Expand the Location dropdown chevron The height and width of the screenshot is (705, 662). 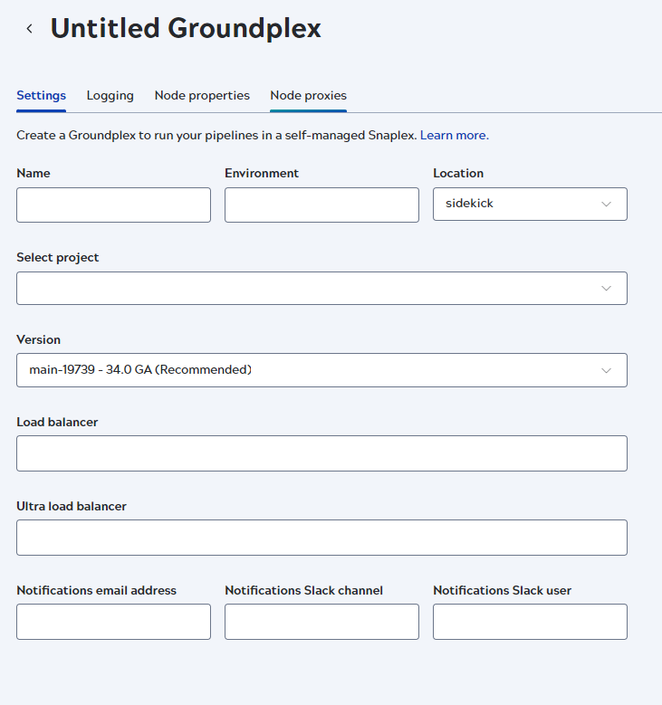(x=607, y=205)
